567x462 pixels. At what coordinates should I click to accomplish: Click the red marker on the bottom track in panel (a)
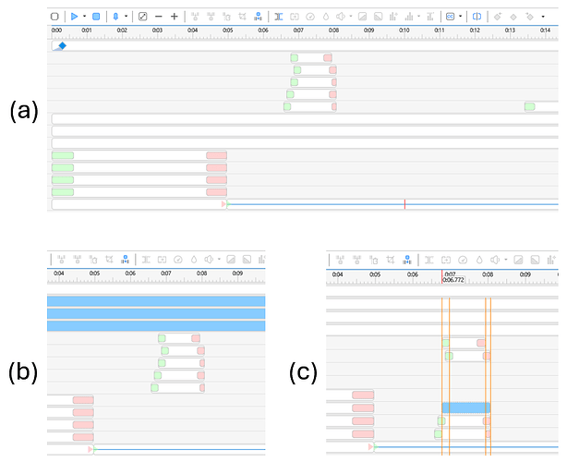[x=404, y=204]
